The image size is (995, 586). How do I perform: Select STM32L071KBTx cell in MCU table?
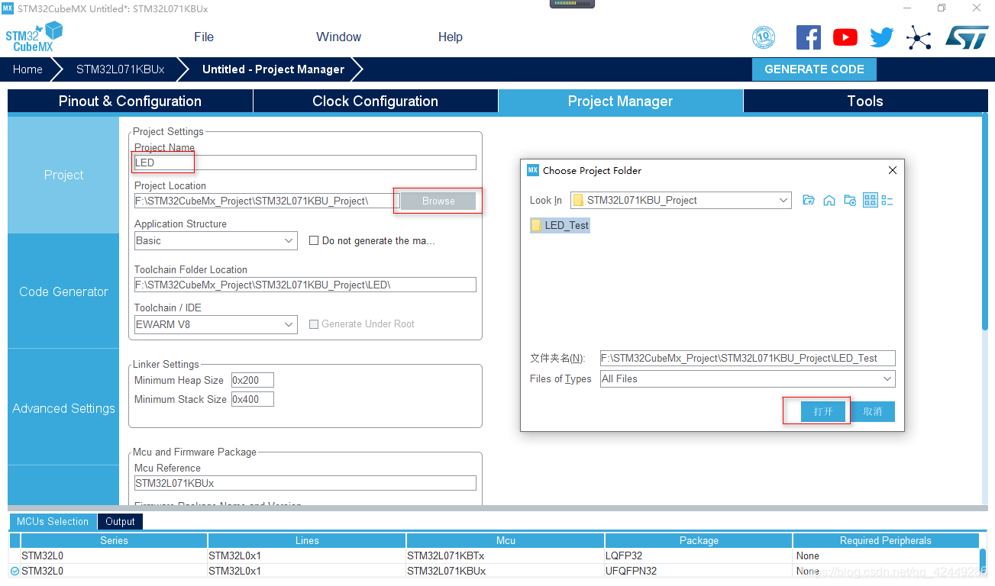tap(505, 556)
